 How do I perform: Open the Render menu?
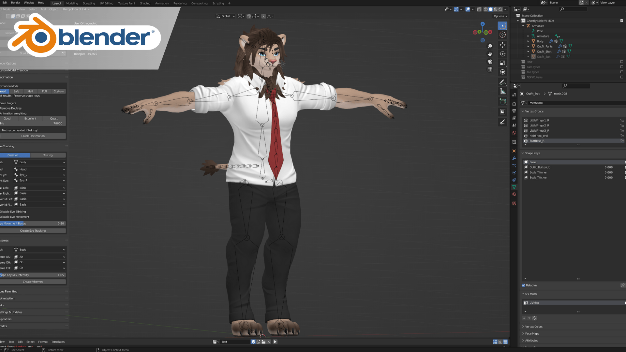point(15,3)
